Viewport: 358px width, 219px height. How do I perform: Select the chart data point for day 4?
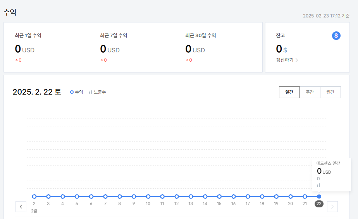coord(62,197)
